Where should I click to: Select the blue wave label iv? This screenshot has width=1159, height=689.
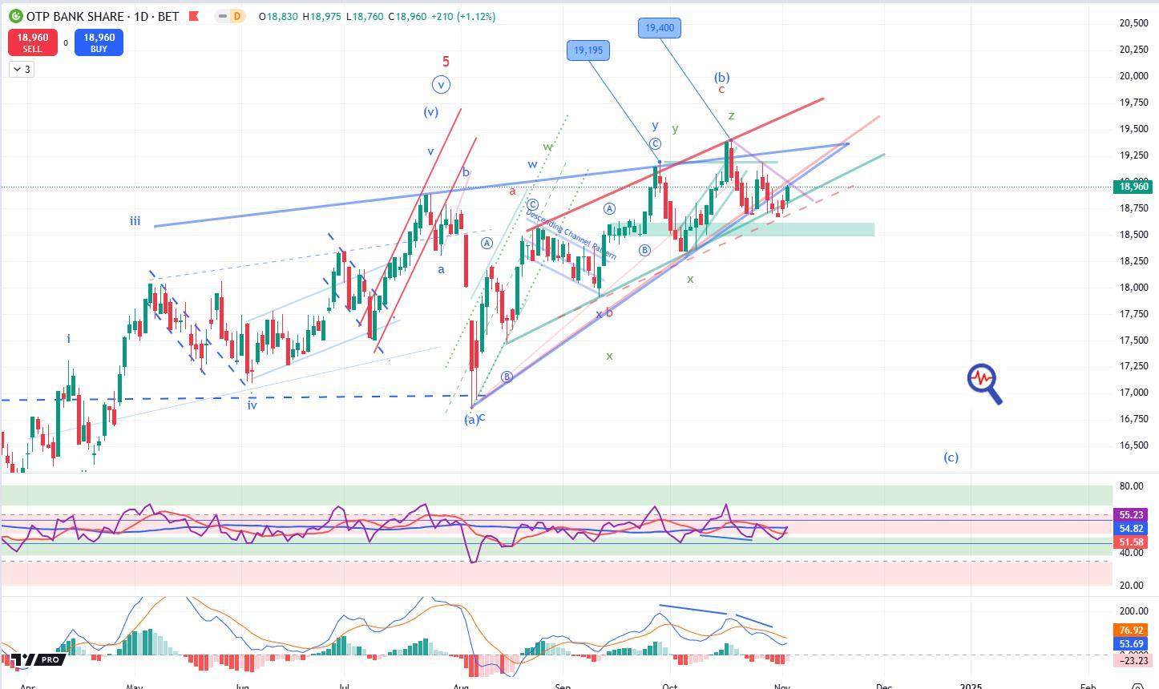point(252,405)
